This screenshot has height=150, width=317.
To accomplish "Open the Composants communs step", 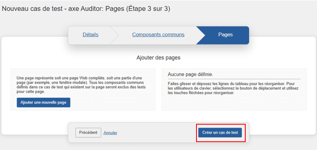I will click(x=158, y=34).
